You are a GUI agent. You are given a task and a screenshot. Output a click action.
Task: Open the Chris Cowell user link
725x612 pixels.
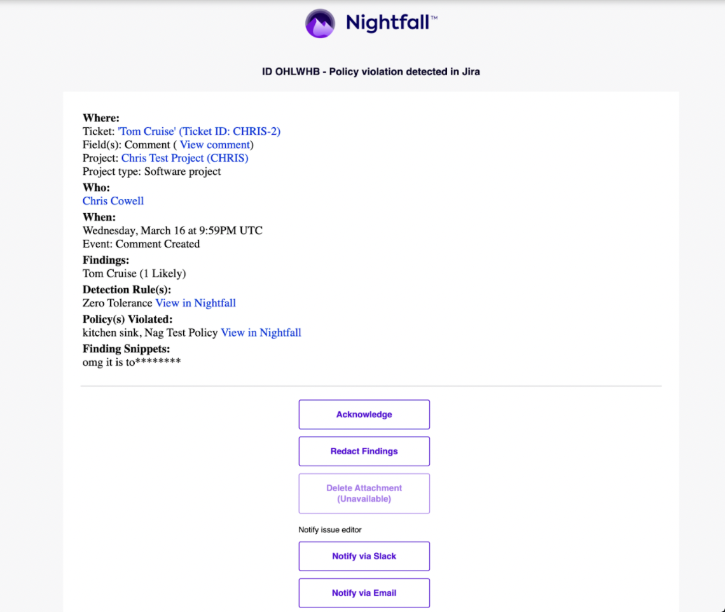point(113,201)
